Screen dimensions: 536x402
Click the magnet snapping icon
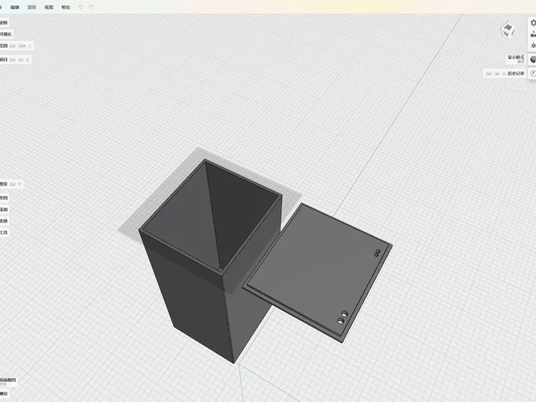533,23
